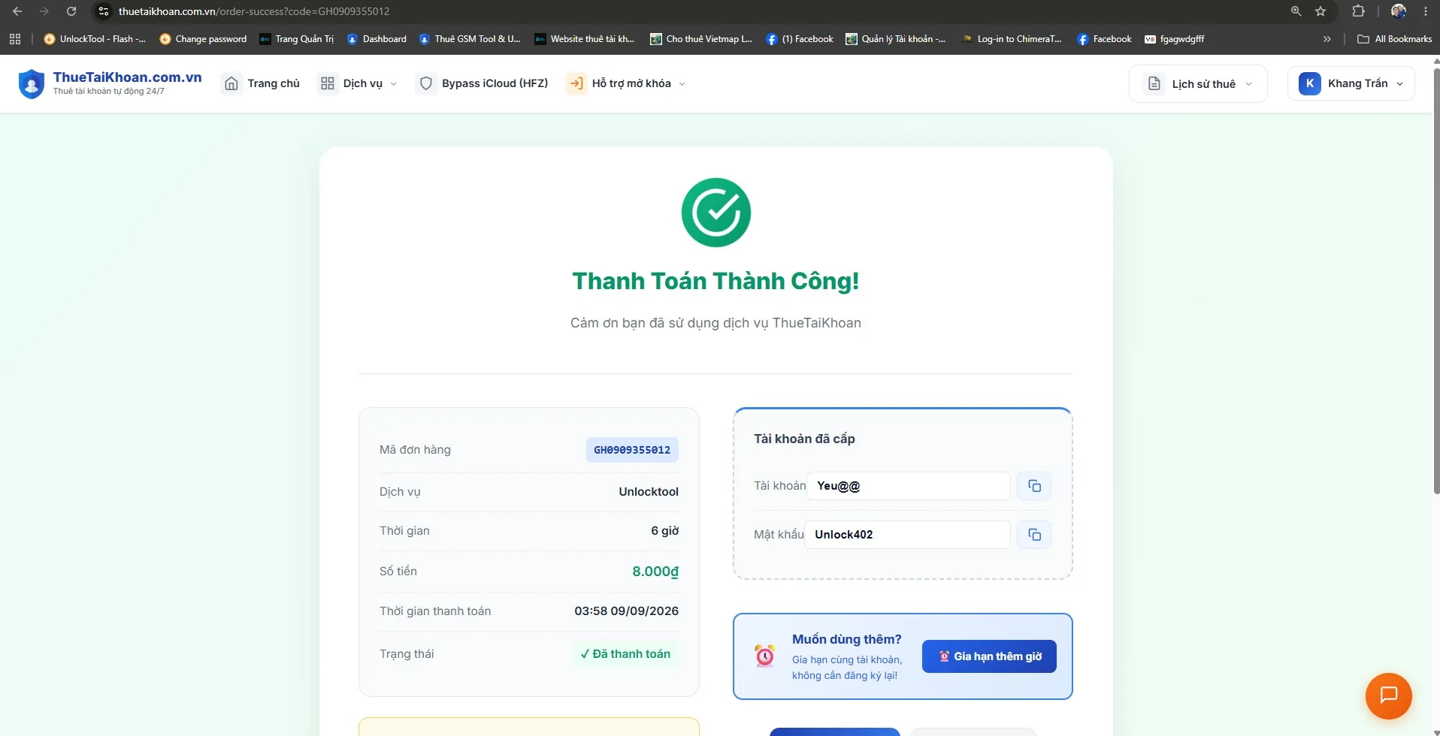1440x736 pixels.
Task: Open the orange chat support bubble
Action: click(1388, 695)
